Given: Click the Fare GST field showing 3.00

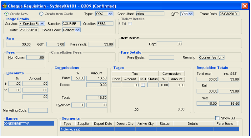Looking at the screenshot, I should (55, 44).
